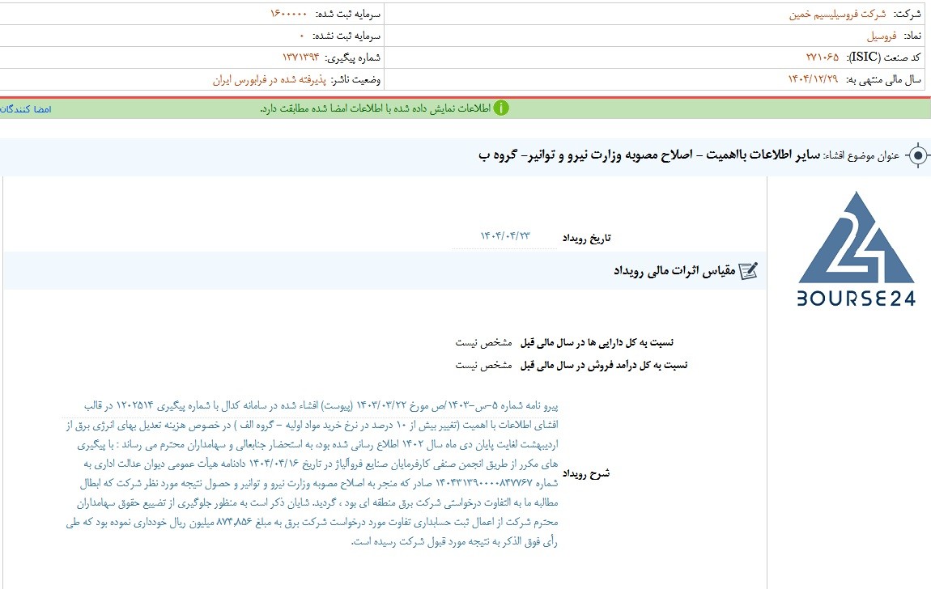Click registered capital value ۱۶۰۰۰۰۰
Screen dimensions: 931x589
(x=289, y=15)
